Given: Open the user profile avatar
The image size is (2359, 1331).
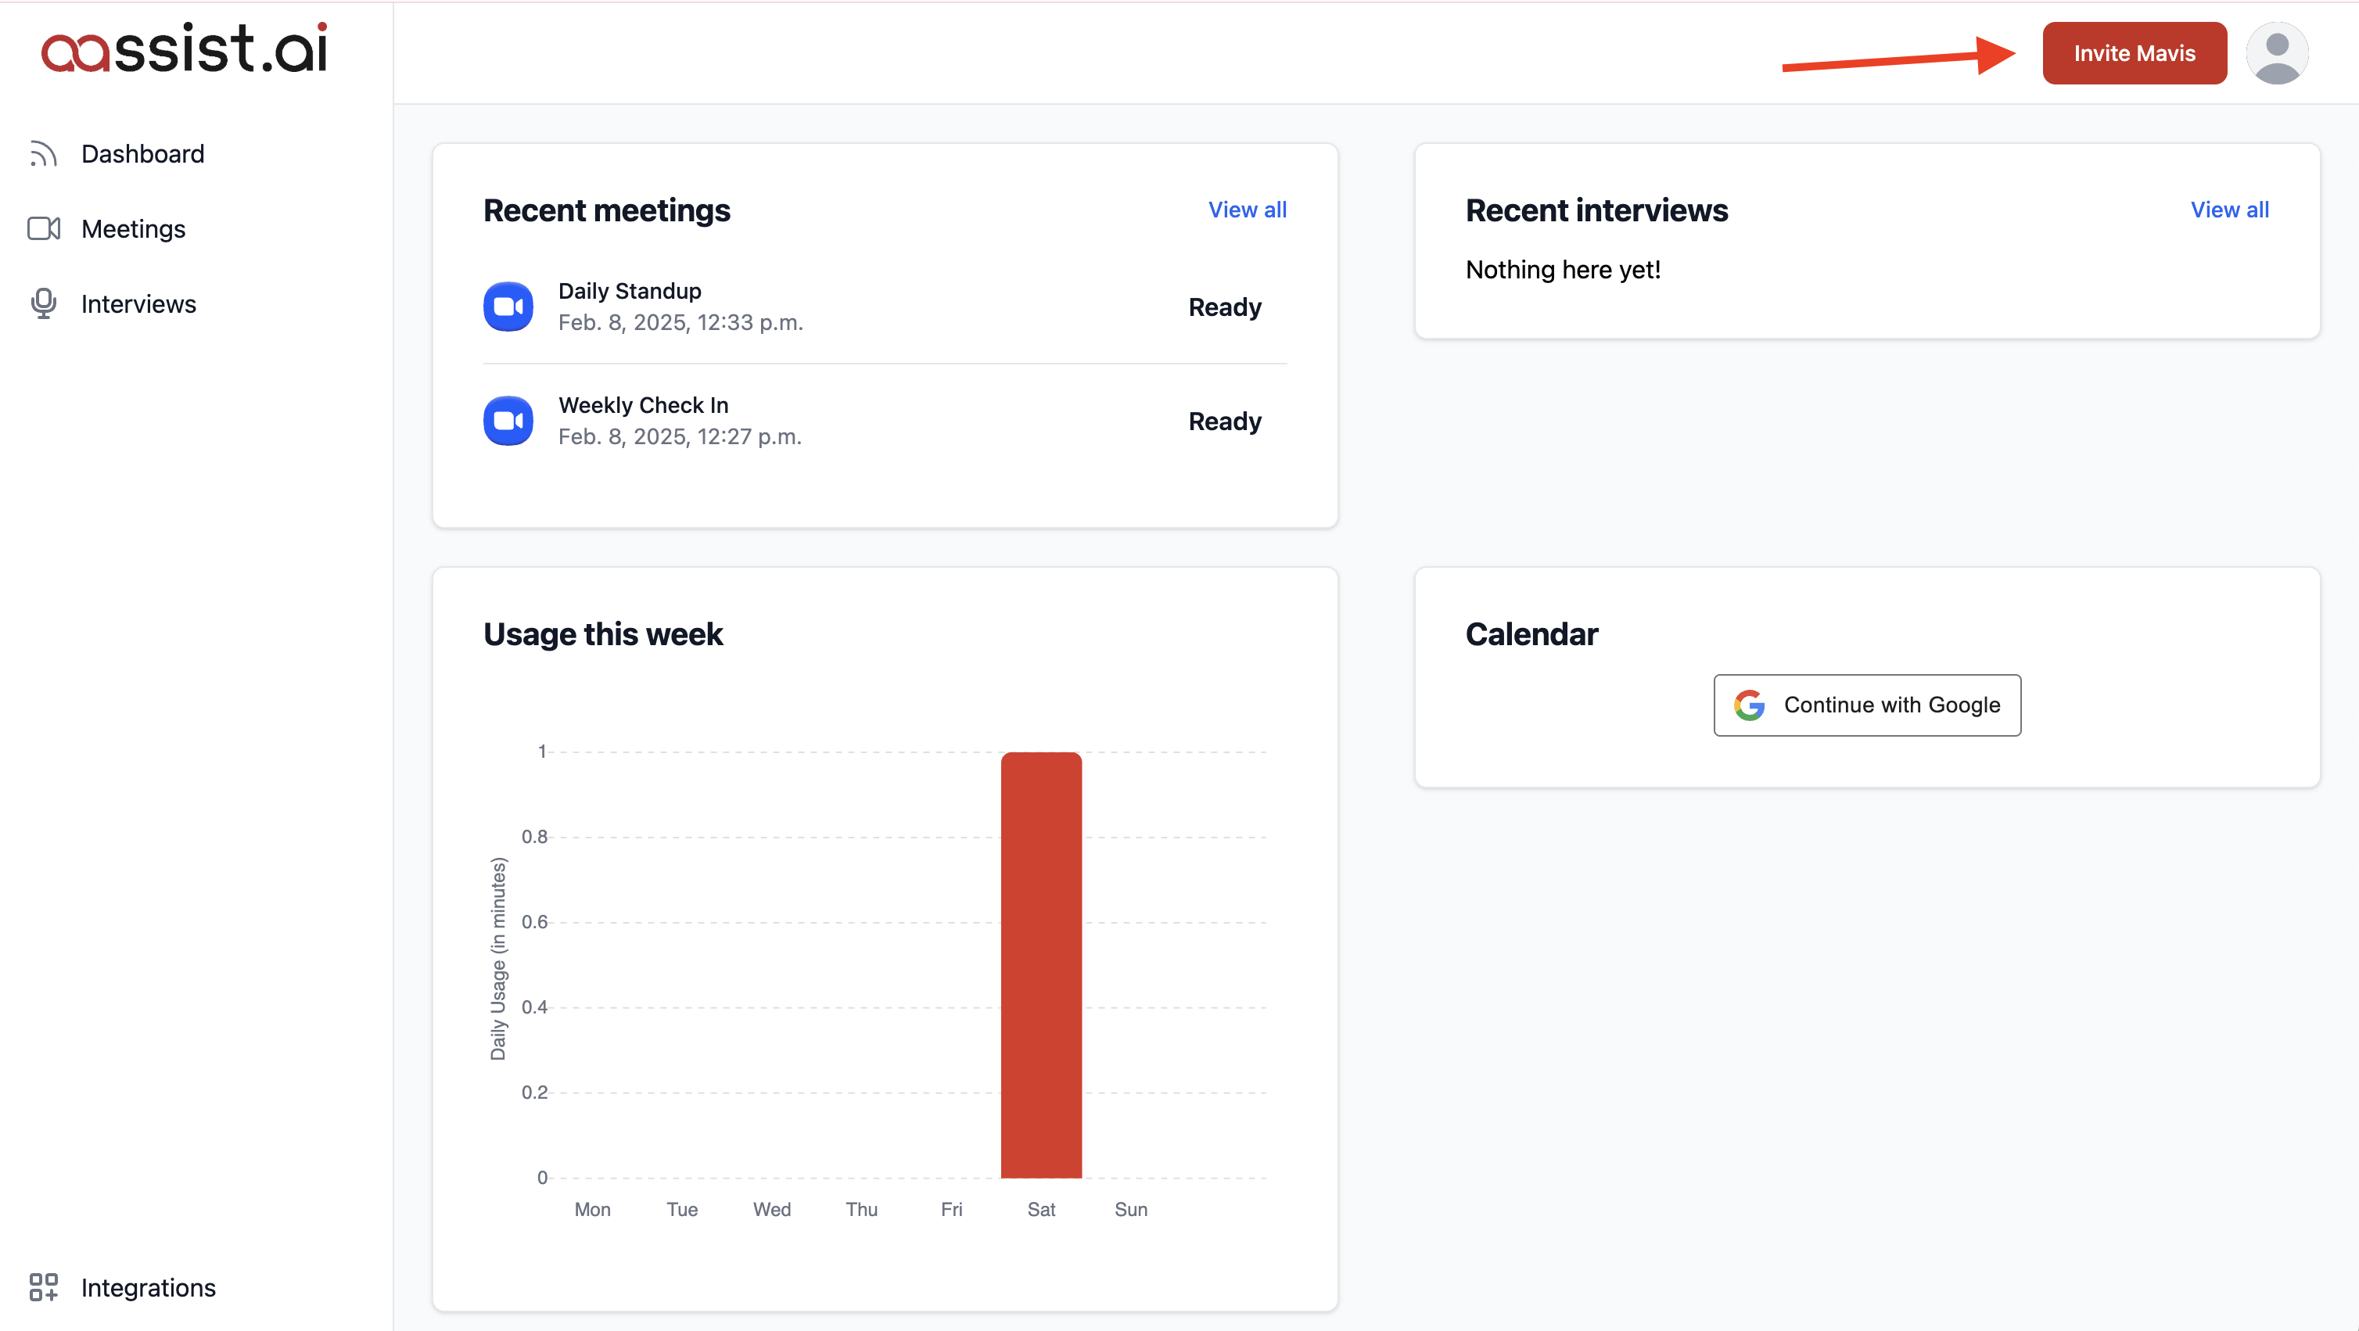Looking at the screenshot, I should point(2277,53).
